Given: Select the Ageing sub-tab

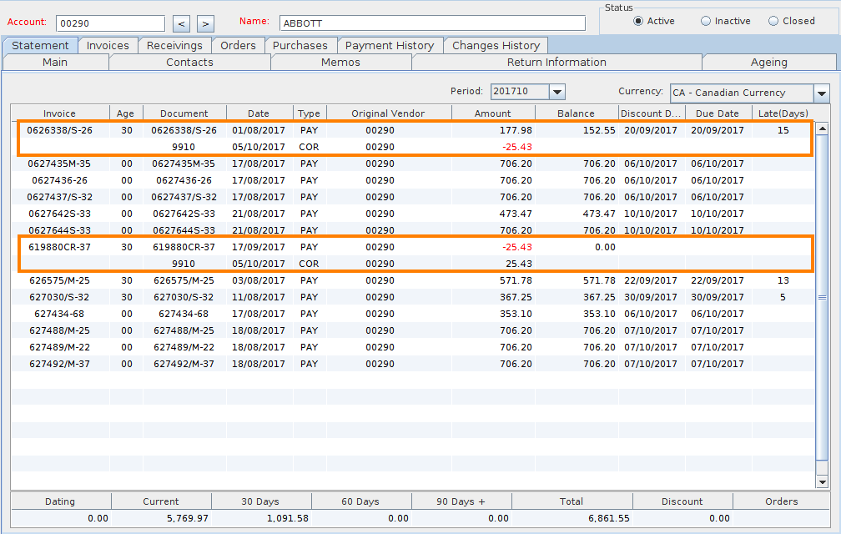Looking at the screenshot, I should [x=768, y=62].
